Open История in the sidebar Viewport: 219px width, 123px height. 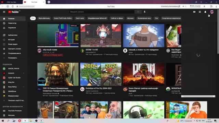coord(13,40)
